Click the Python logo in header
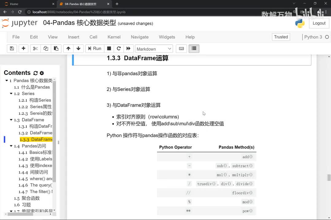Screen dimensions: 331x220 [300, 23]
